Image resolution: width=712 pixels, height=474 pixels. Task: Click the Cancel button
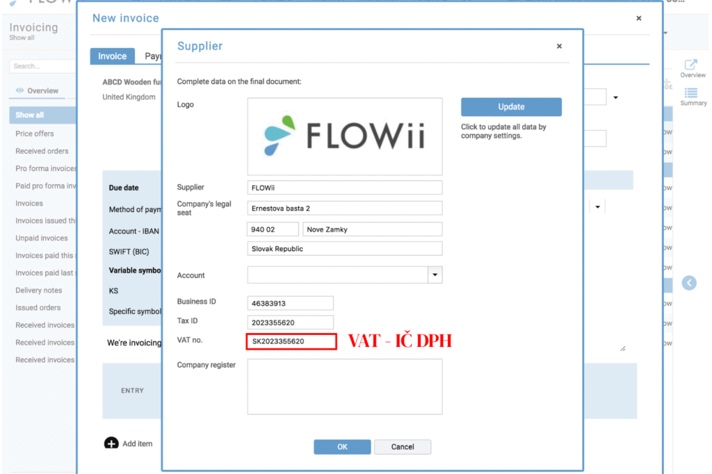pos(403,447)
